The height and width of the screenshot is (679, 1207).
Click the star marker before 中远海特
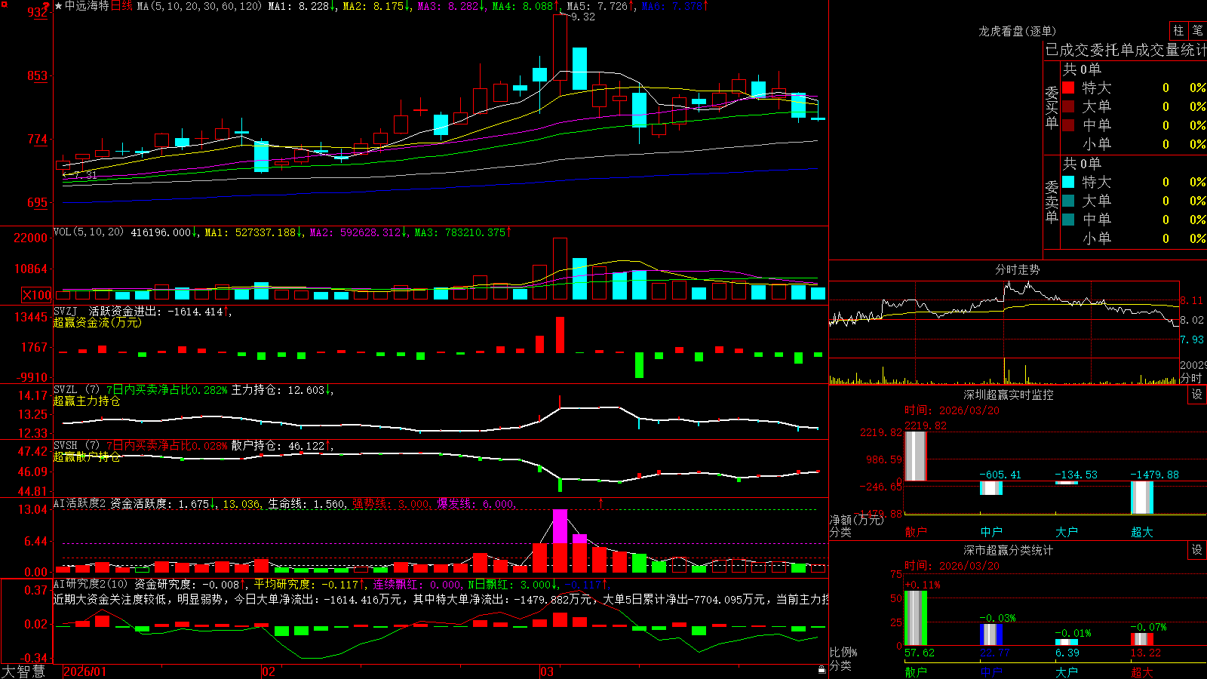(x=59, y=6)
